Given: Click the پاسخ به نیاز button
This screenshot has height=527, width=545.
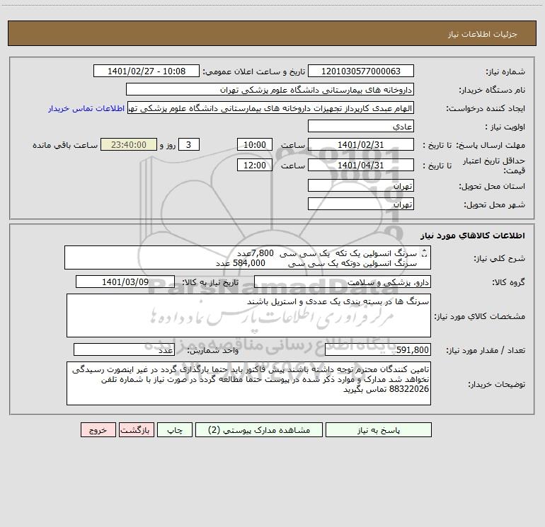Looking at the screenshot, I should click(x=379, y=429).
